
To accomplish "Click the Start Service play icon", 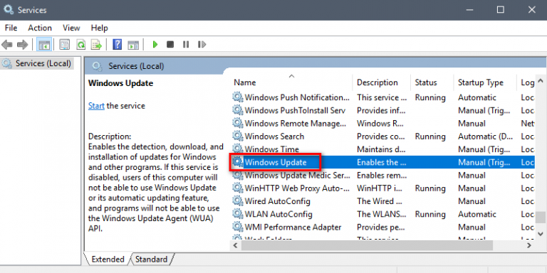I will click(155, 45).
